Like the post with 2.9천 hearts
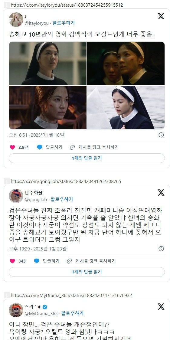The height and width of the screenshot is (340, 170). click(13, 147)
